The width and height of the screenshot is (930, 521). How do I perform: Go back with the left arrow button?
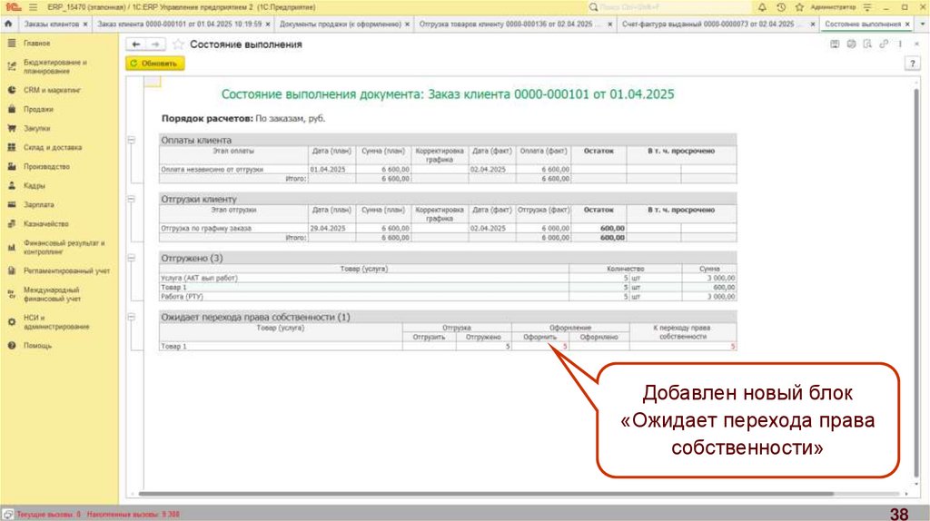[136, 44]
